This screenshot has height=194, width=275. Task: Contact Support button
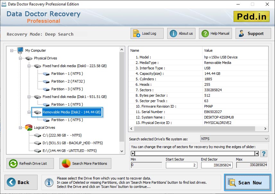[x=253, y=33]
